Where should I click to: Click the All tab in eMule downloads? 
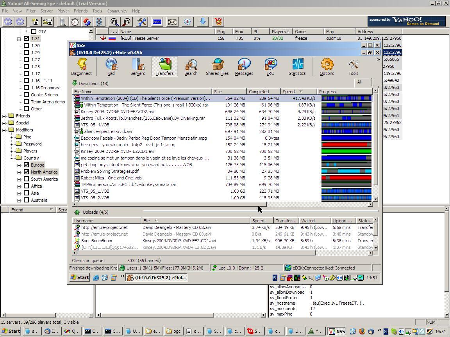click(363, 82)
